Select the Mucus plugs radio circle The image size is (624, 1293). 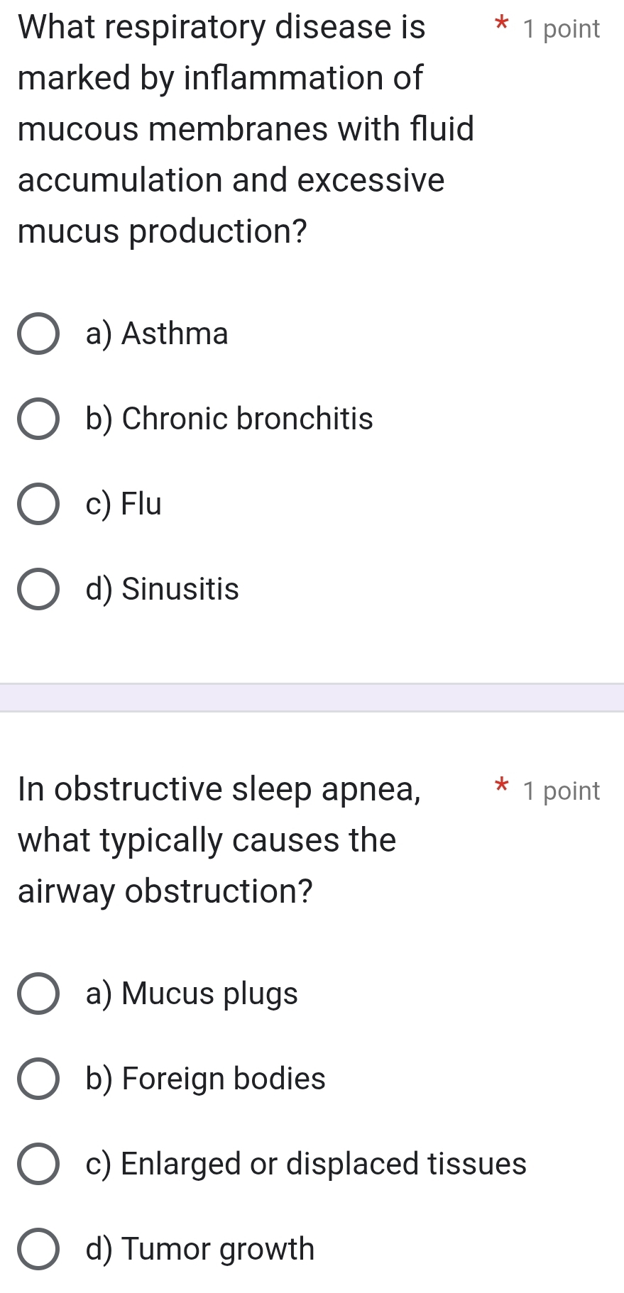(38, 994)
